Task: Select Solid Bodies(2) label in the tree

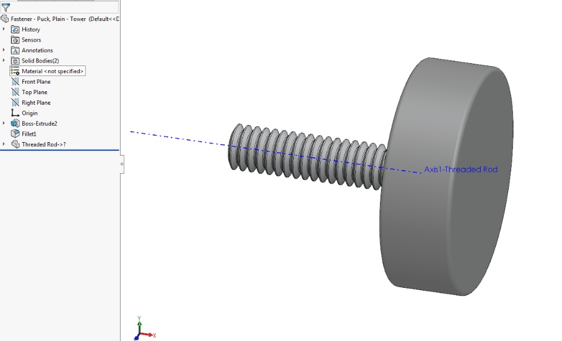Action: click(40, 60)
